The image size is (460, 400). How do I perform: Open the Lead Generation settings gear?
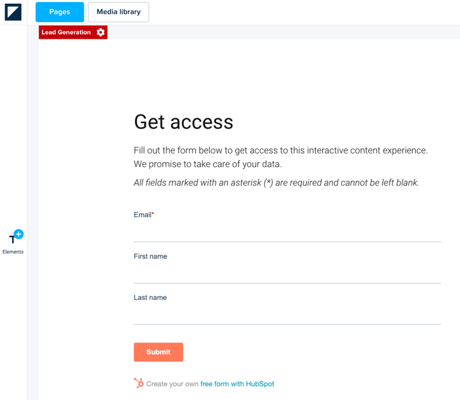pos(101,32)
